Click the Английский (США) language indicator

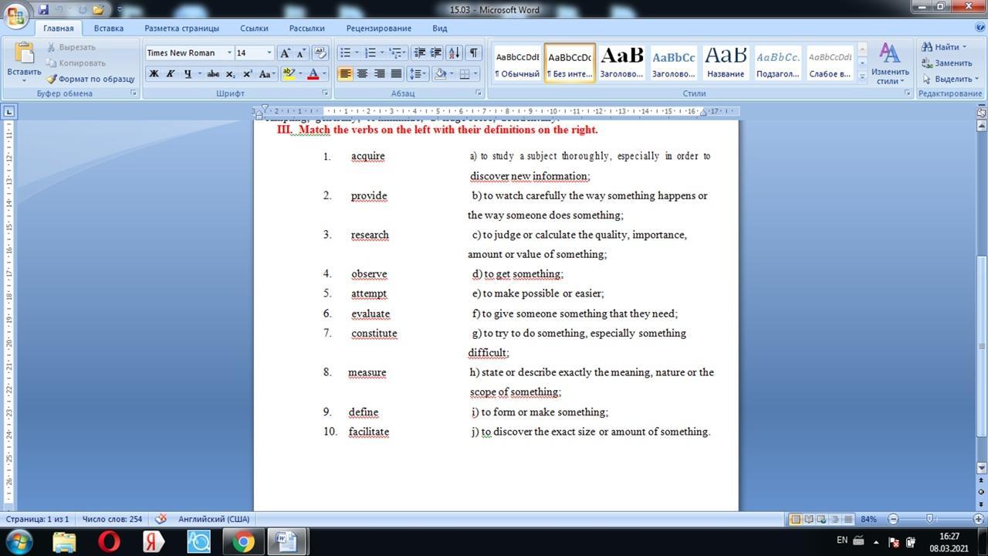[x=214, y=519]
